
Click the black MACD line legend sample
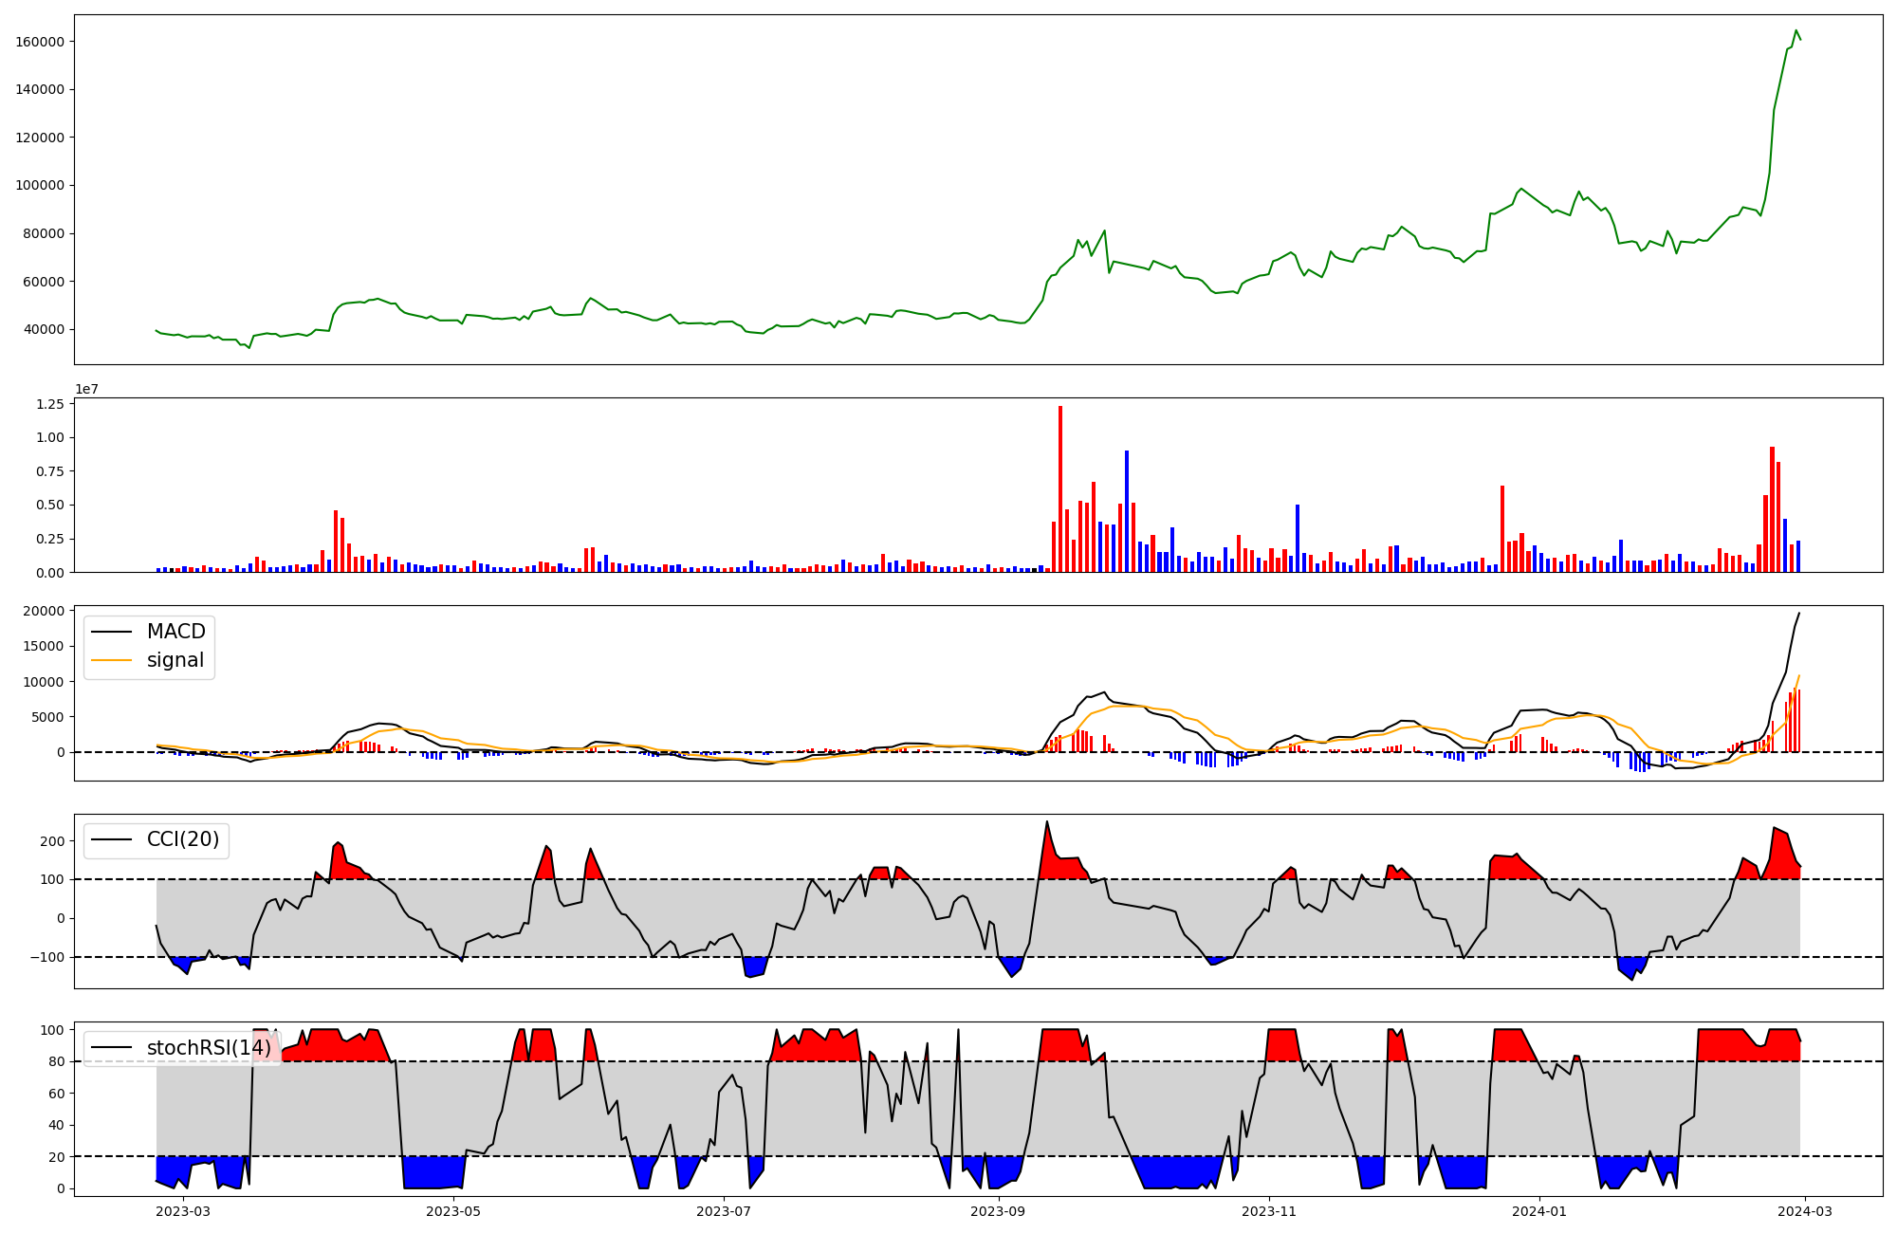111,632
